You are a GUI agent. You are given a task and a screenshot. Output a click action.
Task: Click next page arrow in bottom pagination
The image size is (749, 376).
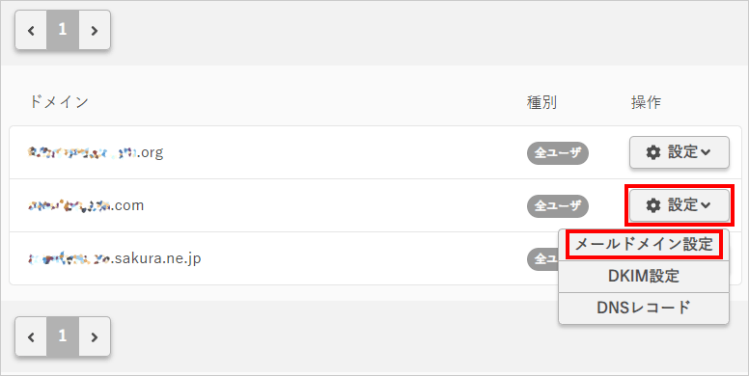(95, 336)
